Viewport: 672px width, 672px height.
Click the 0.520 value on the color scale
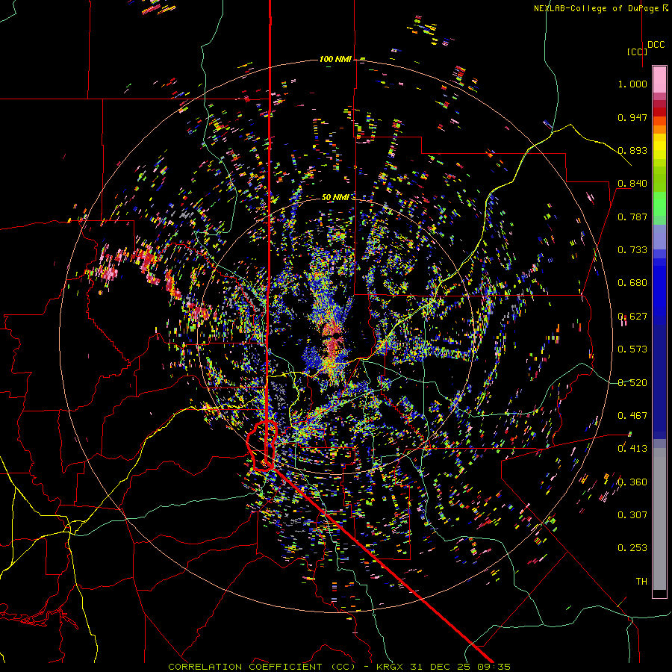click(632, 382)
